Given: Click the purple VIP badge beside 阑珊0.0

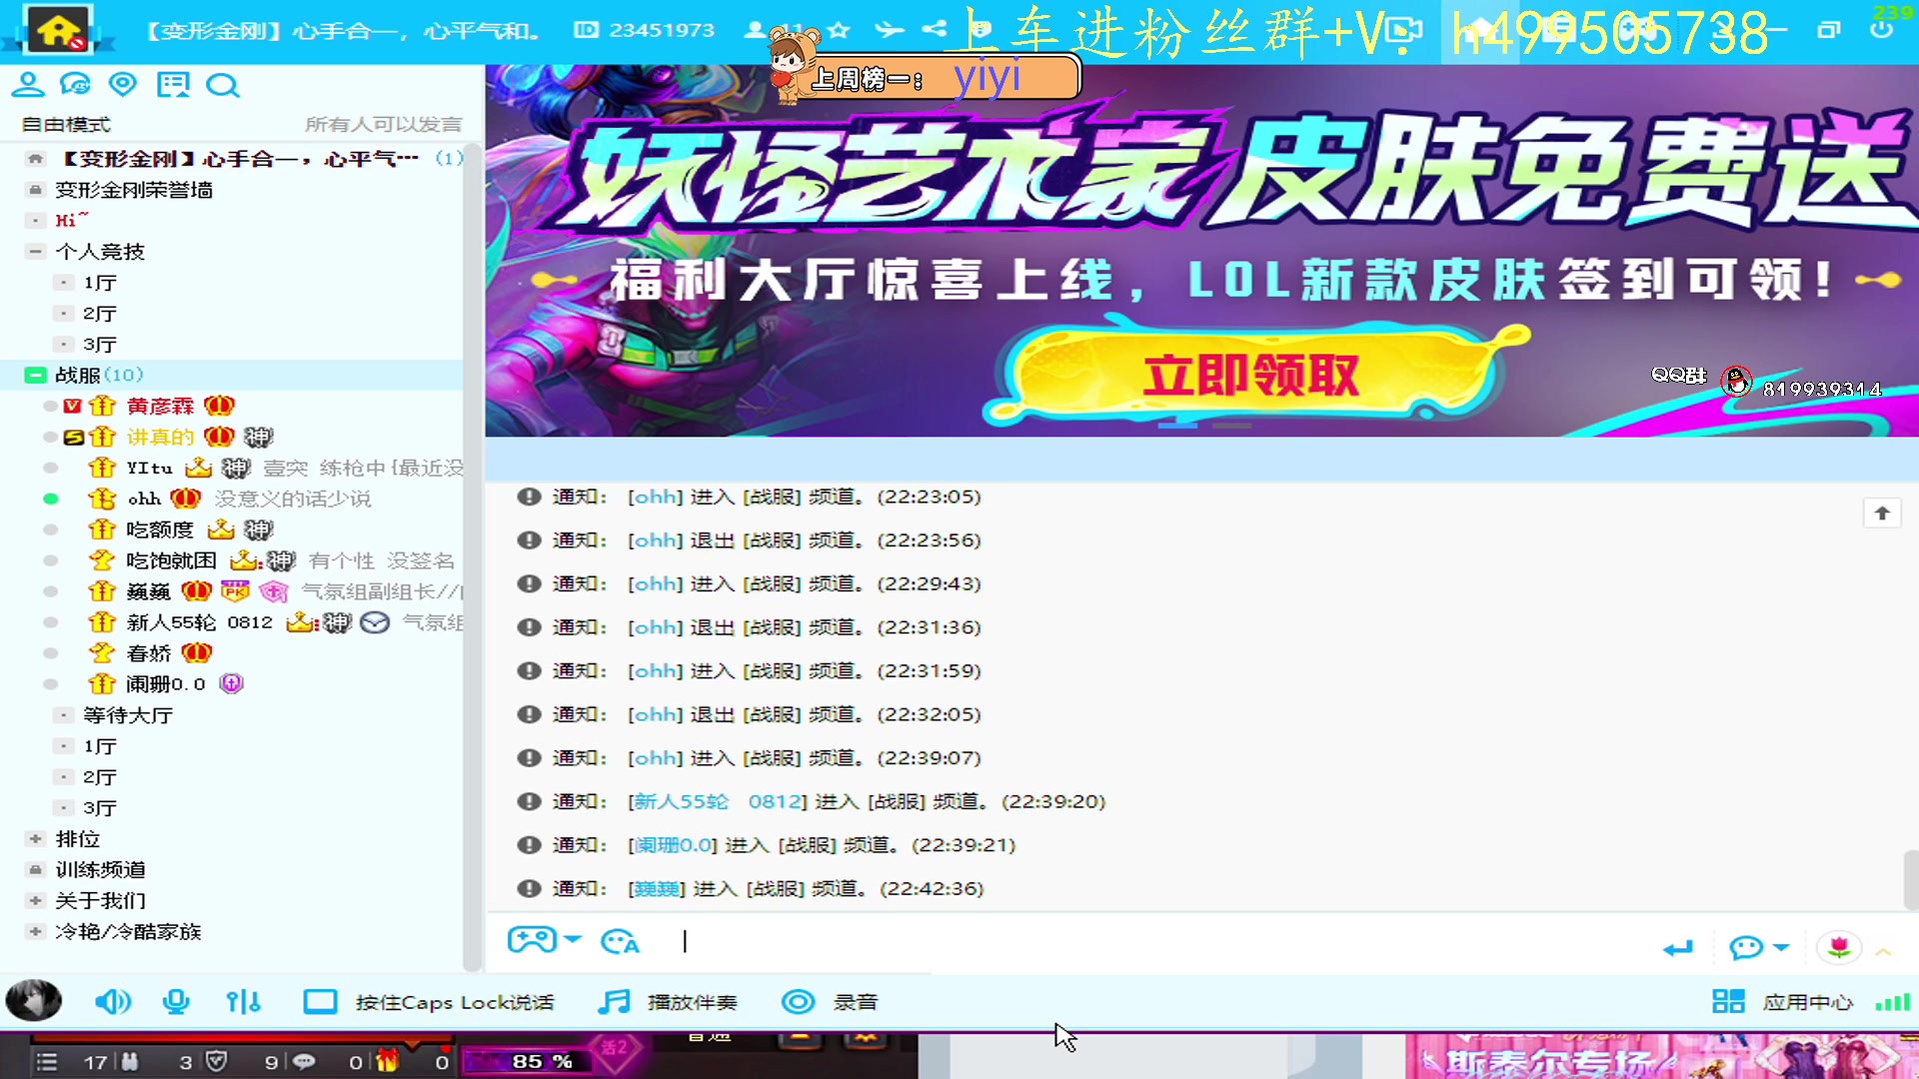Looking at the screenshot, I should (231, 683).
